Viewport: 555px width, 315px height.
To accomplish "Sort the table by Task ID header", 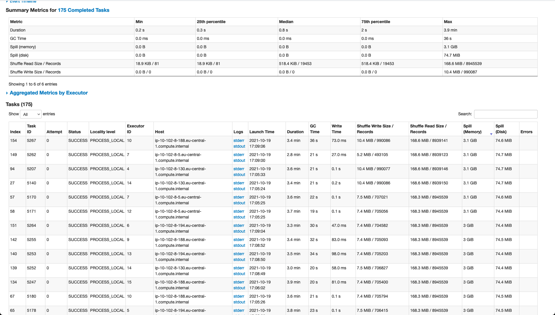I will coord(31,129).
